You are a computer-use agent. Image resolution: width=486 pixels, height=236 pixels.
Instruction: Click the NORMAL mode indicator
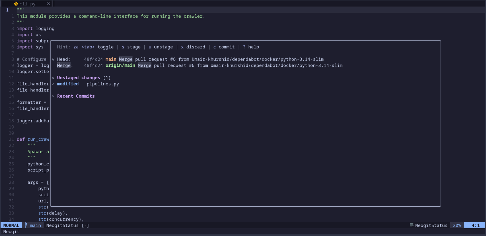click(x=11, y=225)
